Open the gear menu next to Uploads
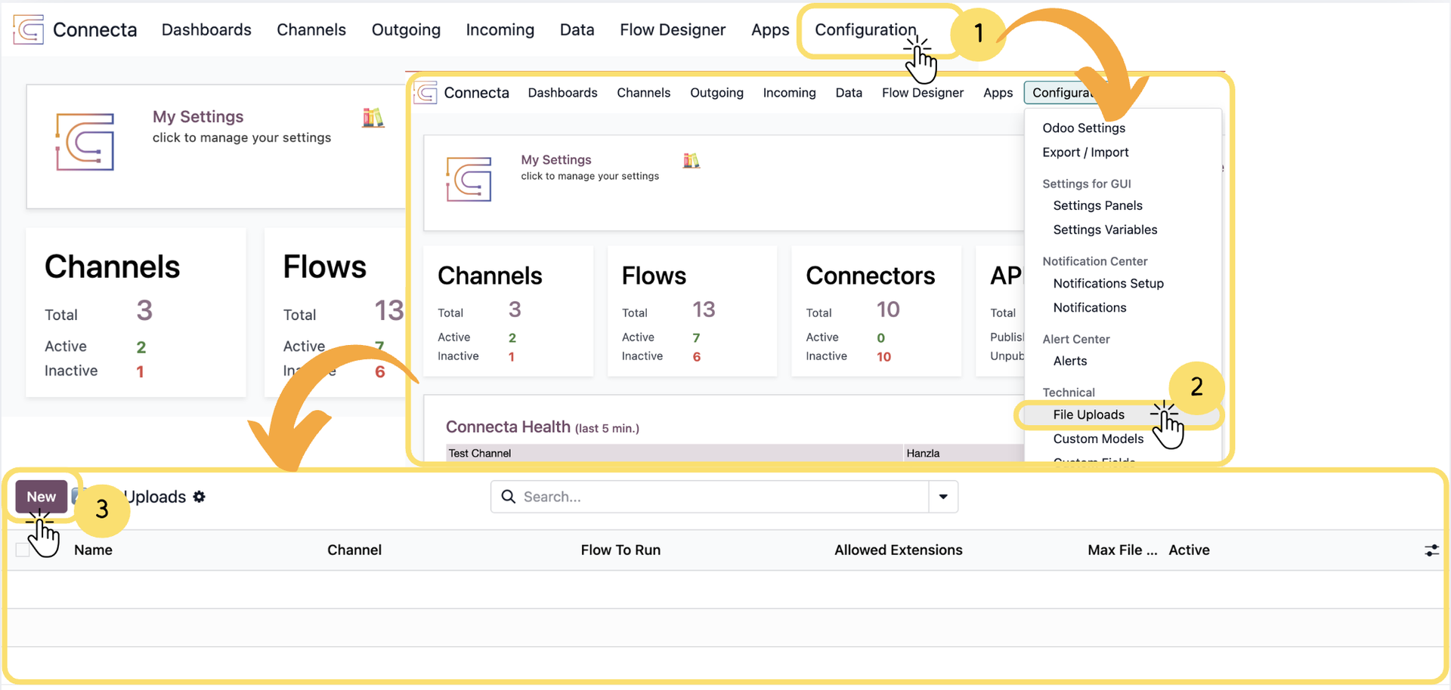Screen dimensions: 1451x690 (x=199, y=497)
